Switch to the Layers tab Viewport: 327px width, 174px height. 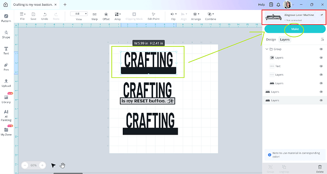tap(285, 39)
